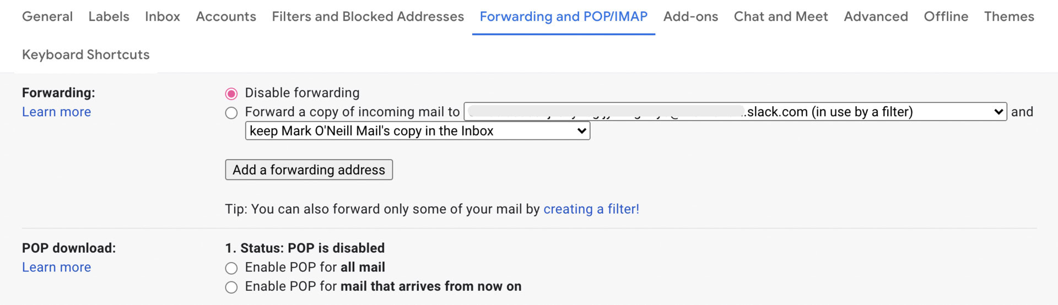Open Chat and Meet settings tab

781,17
